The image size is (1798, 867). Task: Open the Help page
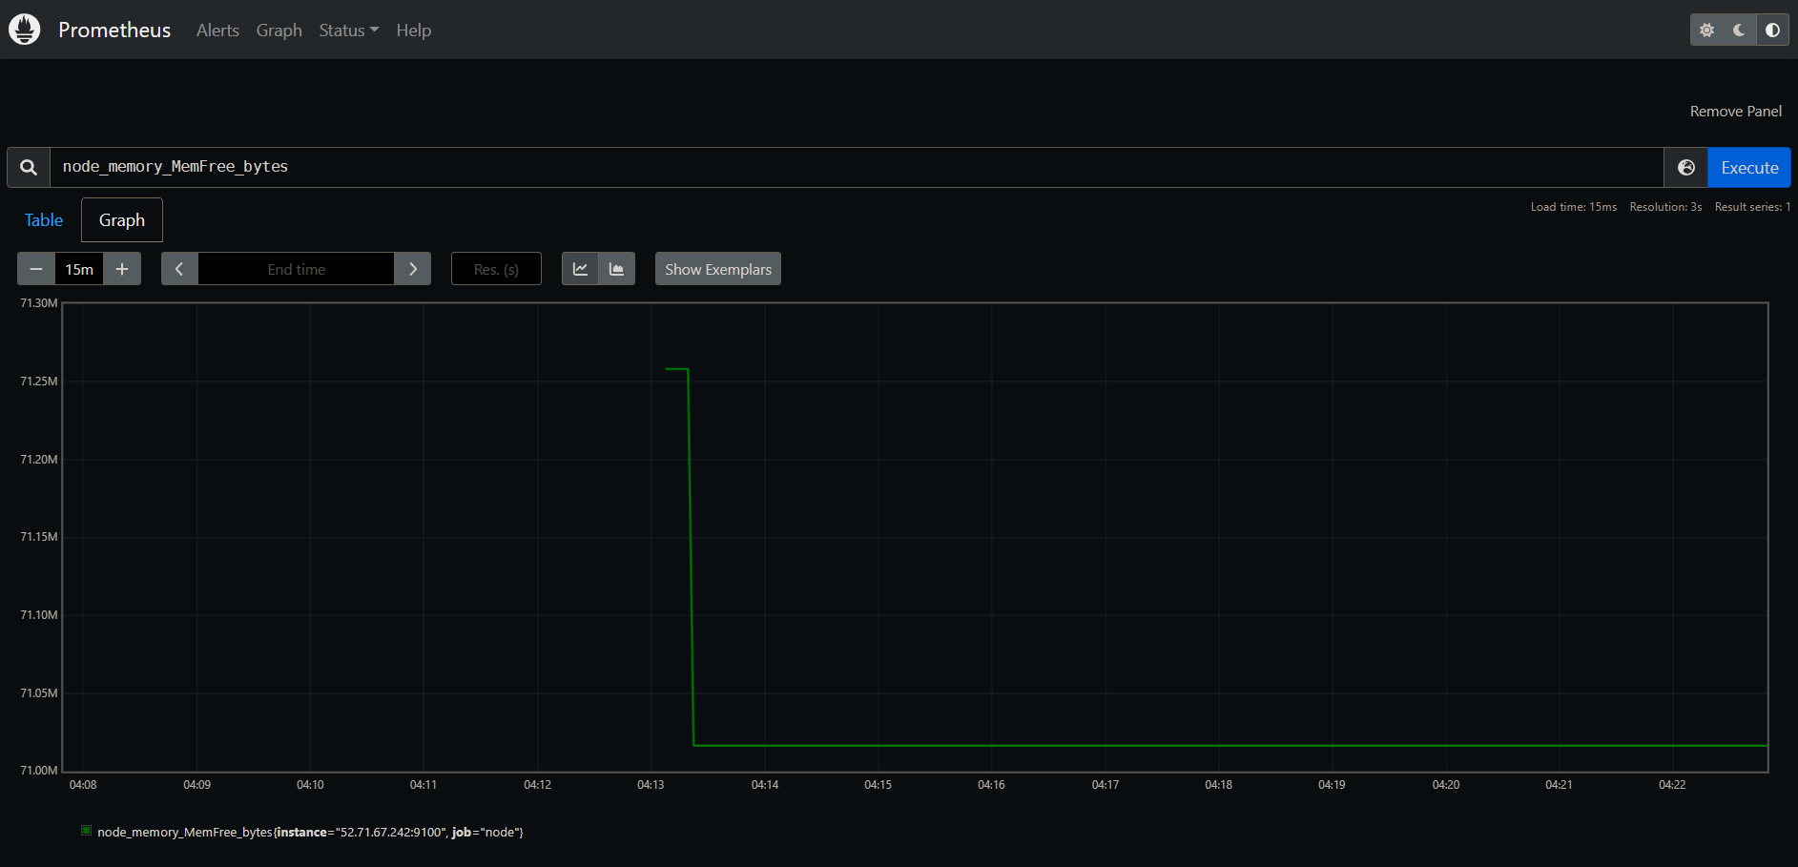(x=414, y=31)
